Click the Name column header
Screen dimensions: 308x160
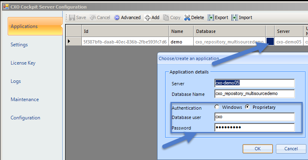pos(181,31)
